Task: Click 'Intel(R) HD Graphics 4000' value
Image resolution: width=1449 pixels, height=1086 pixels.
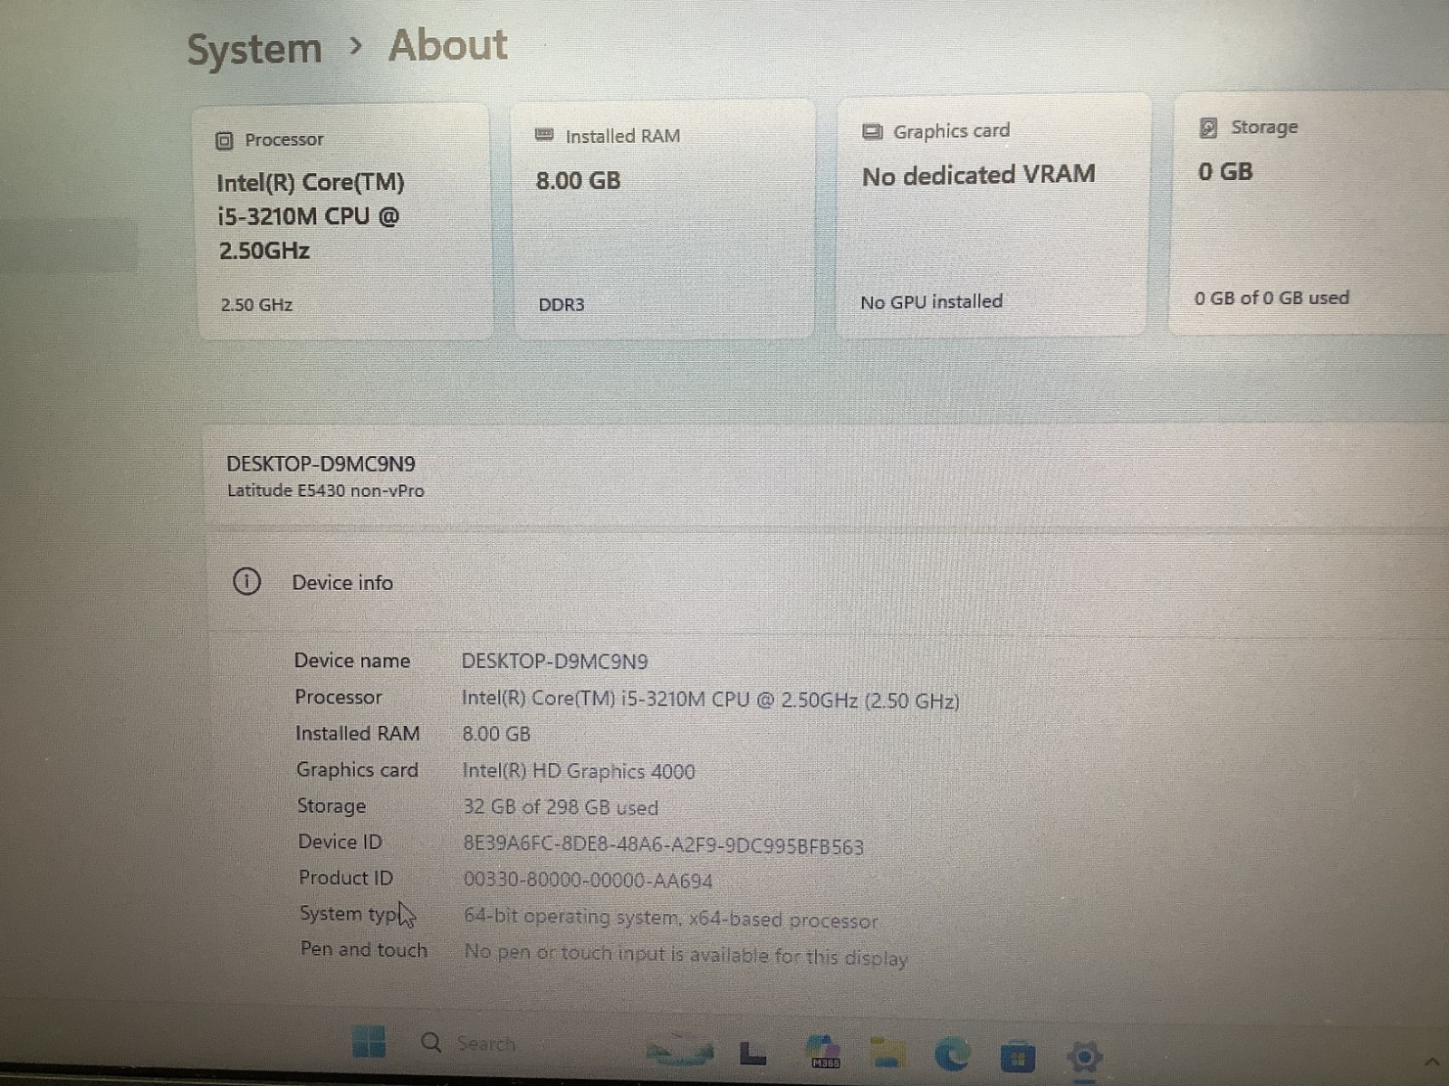Action: pos(579,771)
